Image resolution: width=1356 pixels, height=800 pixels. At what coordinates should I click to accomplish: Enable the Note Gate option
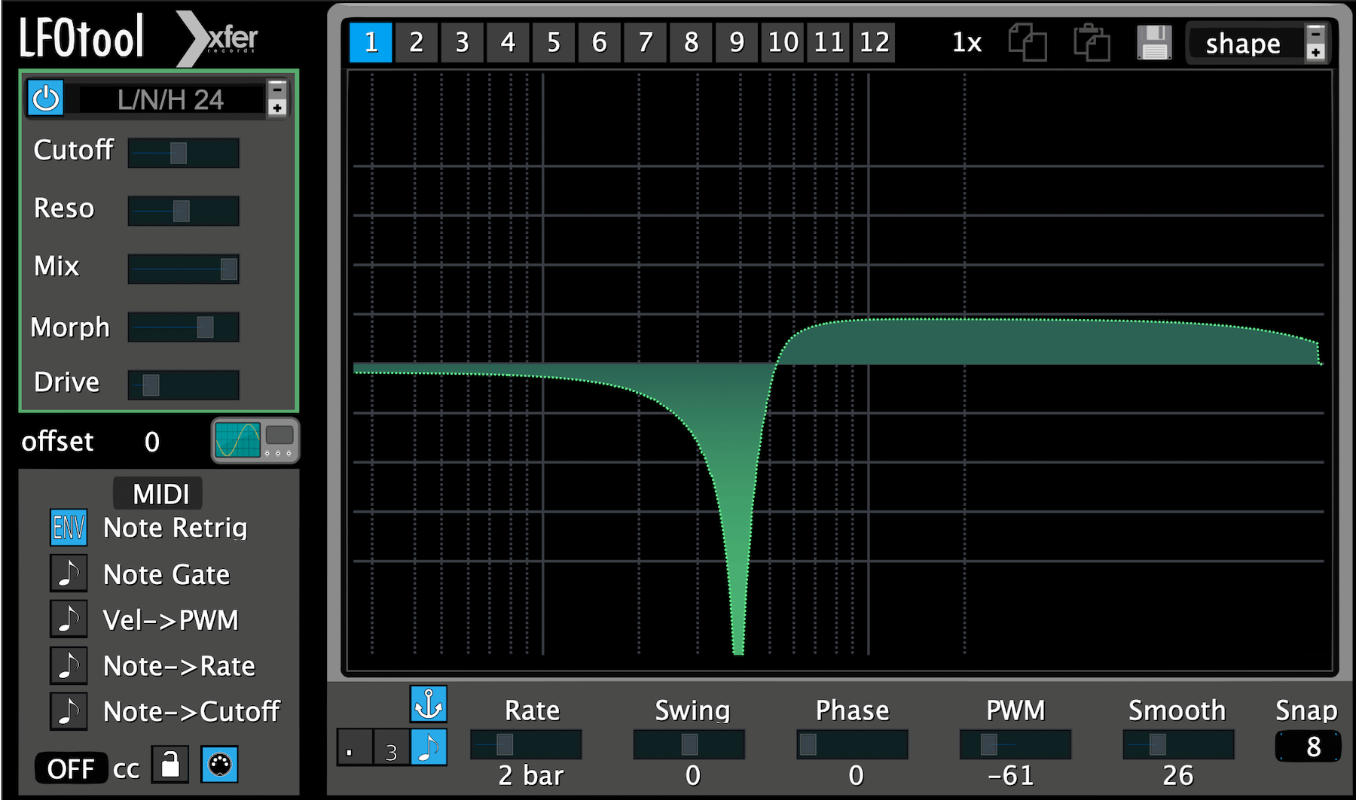(x=69, y=573)
